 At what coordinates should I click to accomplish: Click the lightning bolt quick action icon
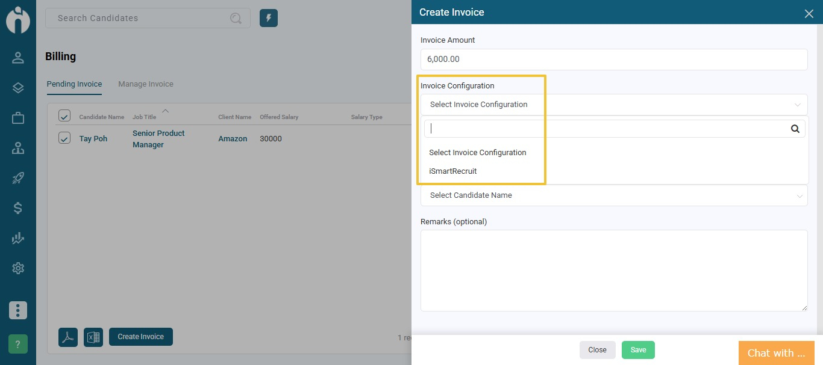pos(269,18)
